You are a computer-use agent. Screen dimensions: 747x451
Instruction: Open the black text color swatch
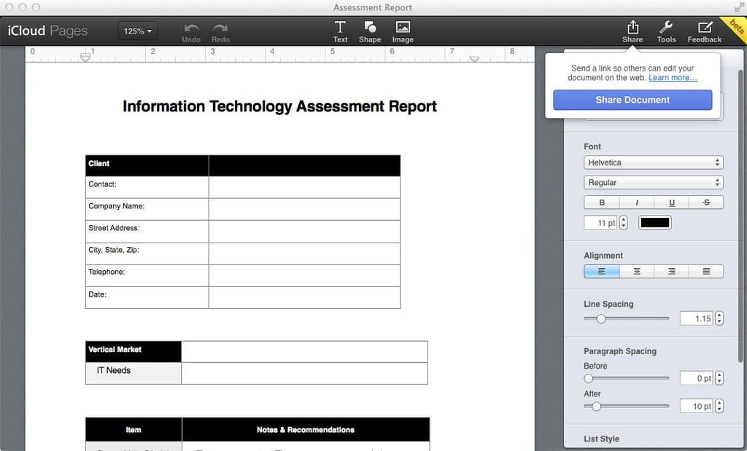point(655,223)
